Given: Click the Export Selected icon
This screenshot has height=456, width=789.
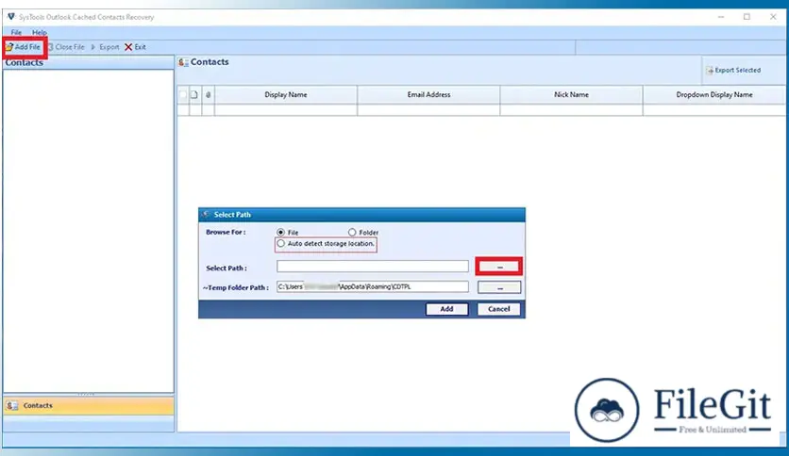Looking at the screenshot, I should [x=710, y=70].
